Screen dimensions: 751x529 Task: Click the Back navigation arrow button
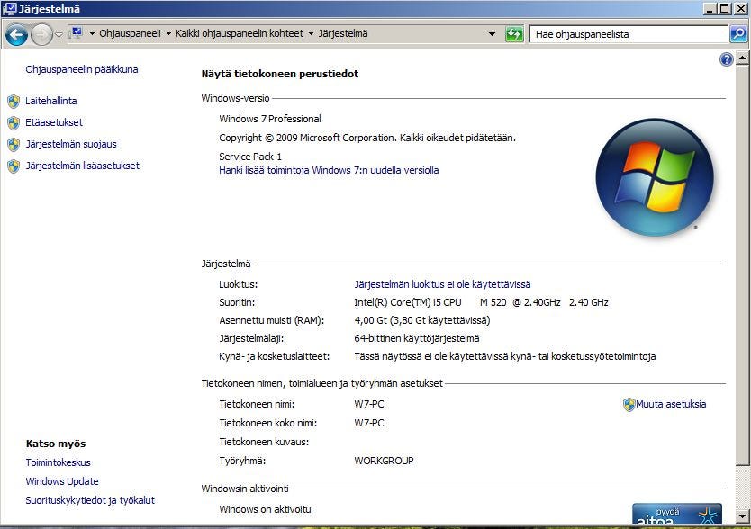[x=16, y=35]
